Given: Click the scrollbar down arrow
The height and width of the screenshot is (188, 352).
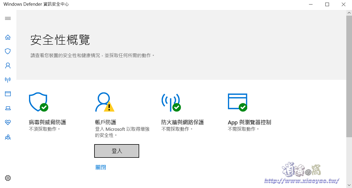Looking at the screenshot, I should tap(349, 185).
